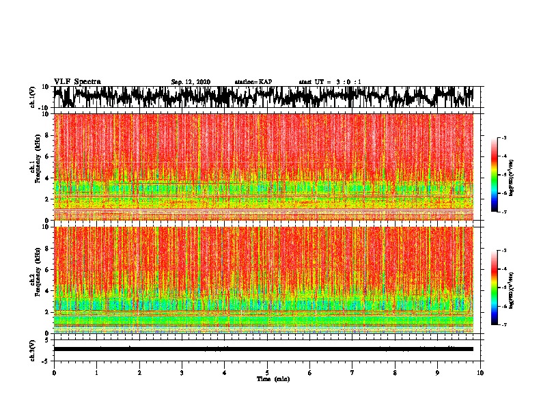Click the "9" tick on the time axis
Viewport: 541px width, 418px height.
pos(437,373)
